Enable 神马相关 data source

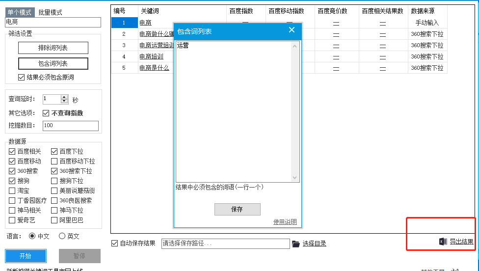(x=12, y=210)
